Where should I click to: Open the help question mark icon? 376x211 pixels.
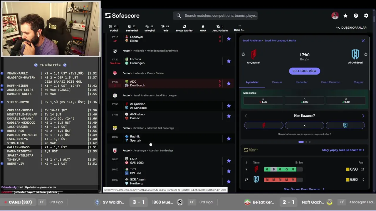356,16
